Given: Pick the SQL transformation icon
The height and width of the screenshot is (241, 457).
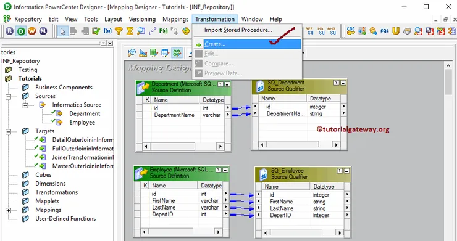Looking at the screenshot, I should [384, 31].
